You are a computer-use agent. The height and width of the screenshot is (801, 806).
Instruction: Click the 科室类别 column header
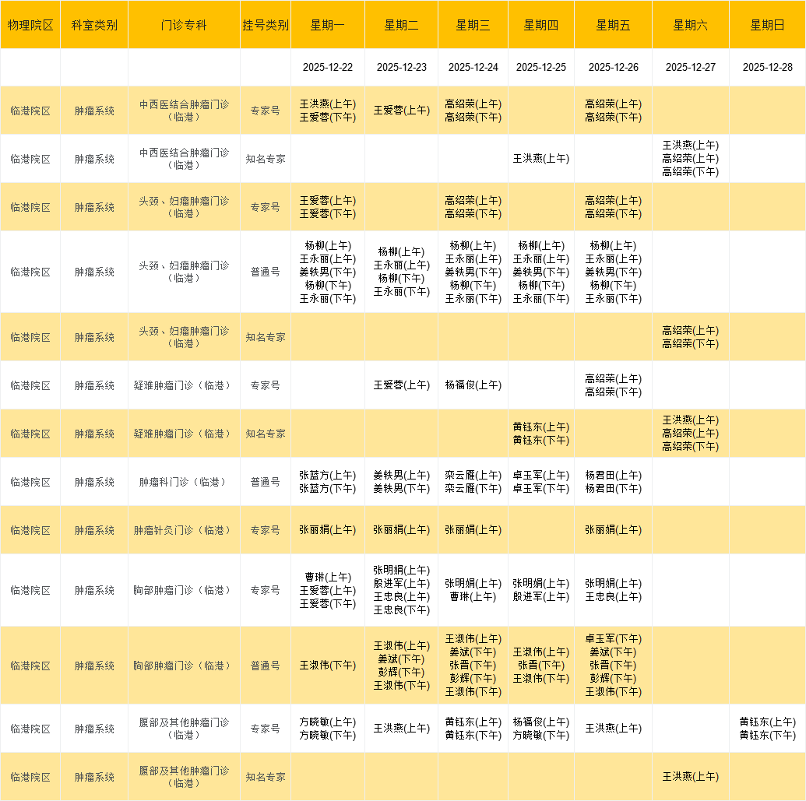pos(94,25)
